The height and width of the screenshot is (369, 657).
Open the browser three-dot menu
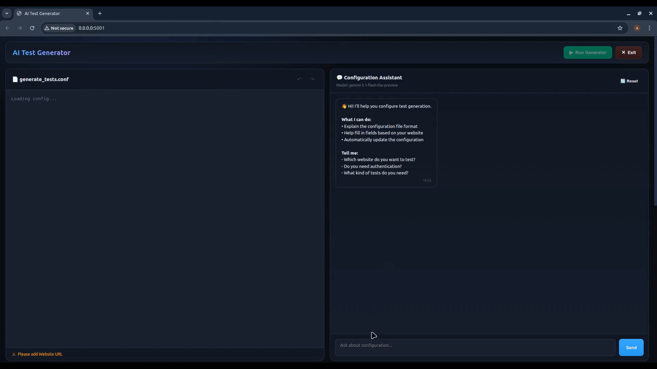click(x=650, y=28)
